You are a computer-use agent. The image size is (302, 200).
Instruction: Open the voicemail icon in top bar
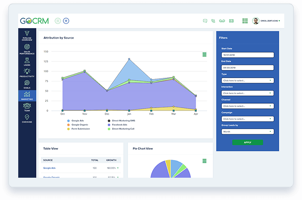click(x=222, y=21)
